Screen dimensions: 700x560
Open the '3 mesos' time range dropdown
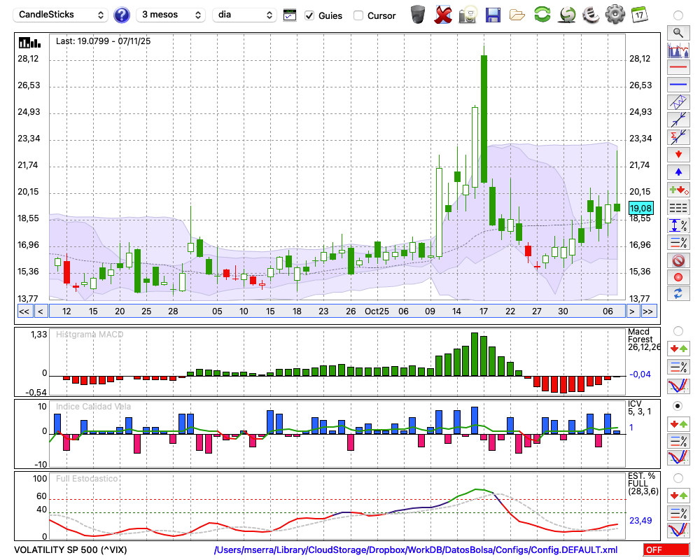[x=171, y=15]
